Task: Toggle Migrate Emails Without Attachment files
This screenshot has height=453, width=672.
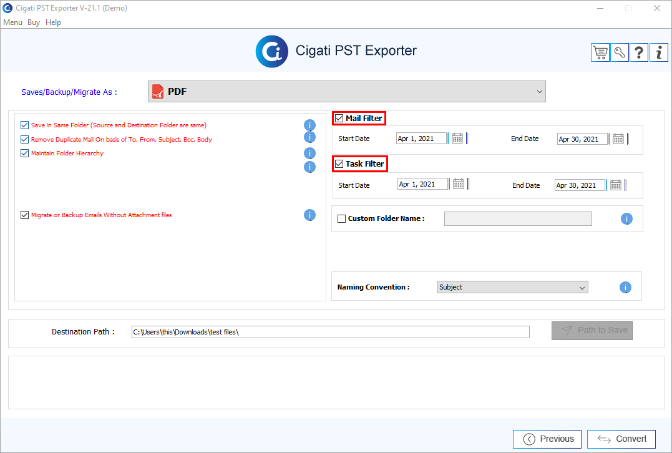Action: click(x=24, y=215)
